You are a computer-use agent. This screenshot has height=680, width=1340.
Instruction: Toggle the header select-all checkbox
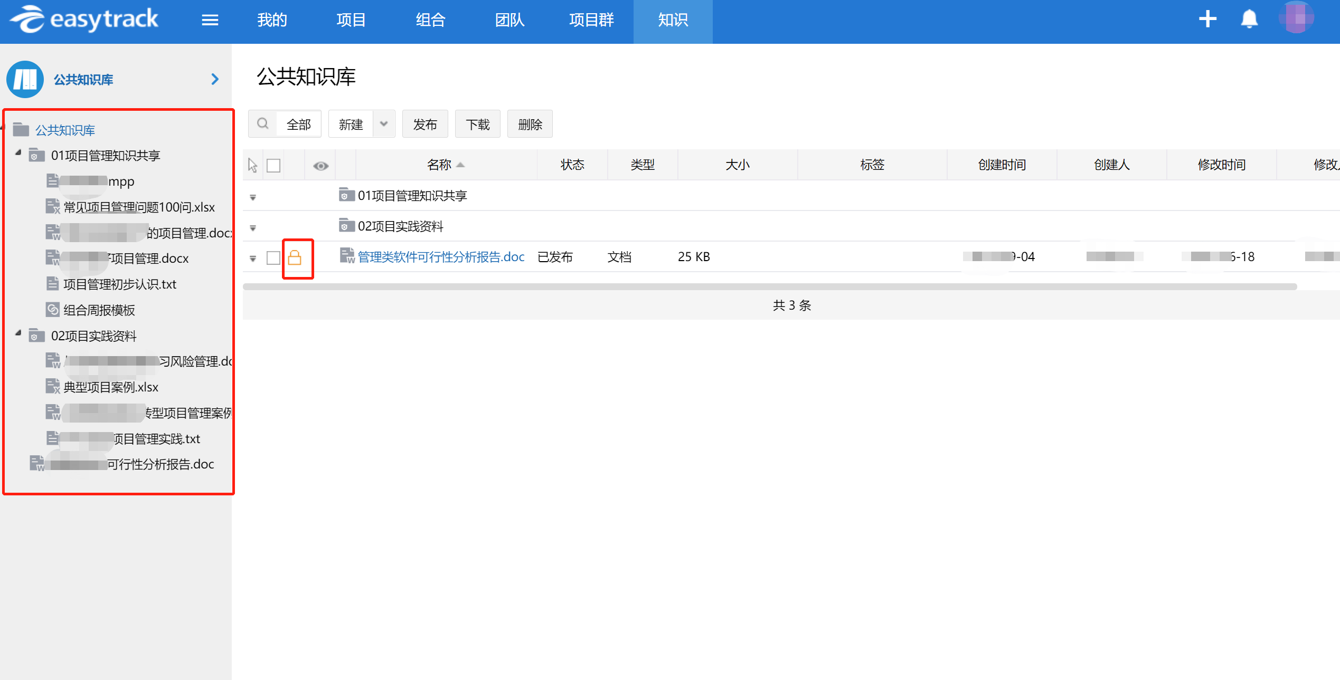tap(273, 166)
